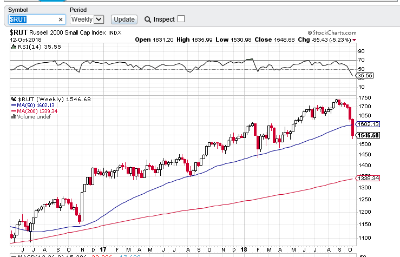Screen dimensions: 400x257
Task: Click the Inspect magnifying glass icon
Action: point(147,19)
